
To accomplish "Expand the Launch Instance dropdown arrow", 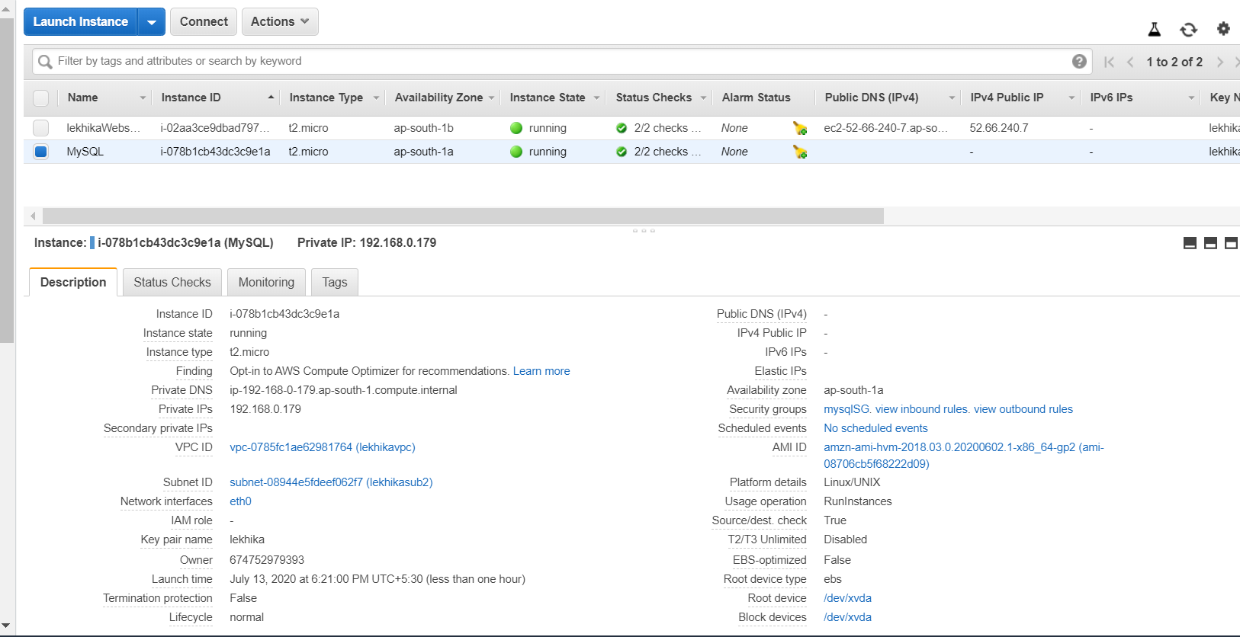I will (x=152, y=22).
